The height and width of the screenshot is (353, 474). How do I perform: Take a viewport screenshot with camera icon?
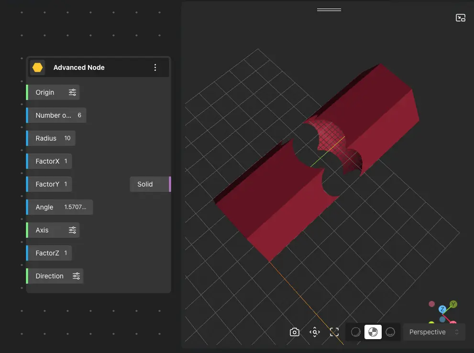tap(295, 332)
